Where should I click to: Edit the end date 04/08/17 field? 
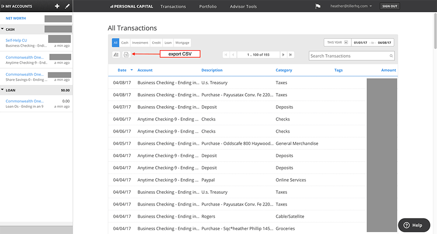pyautogui.click(x=384, y=43)
